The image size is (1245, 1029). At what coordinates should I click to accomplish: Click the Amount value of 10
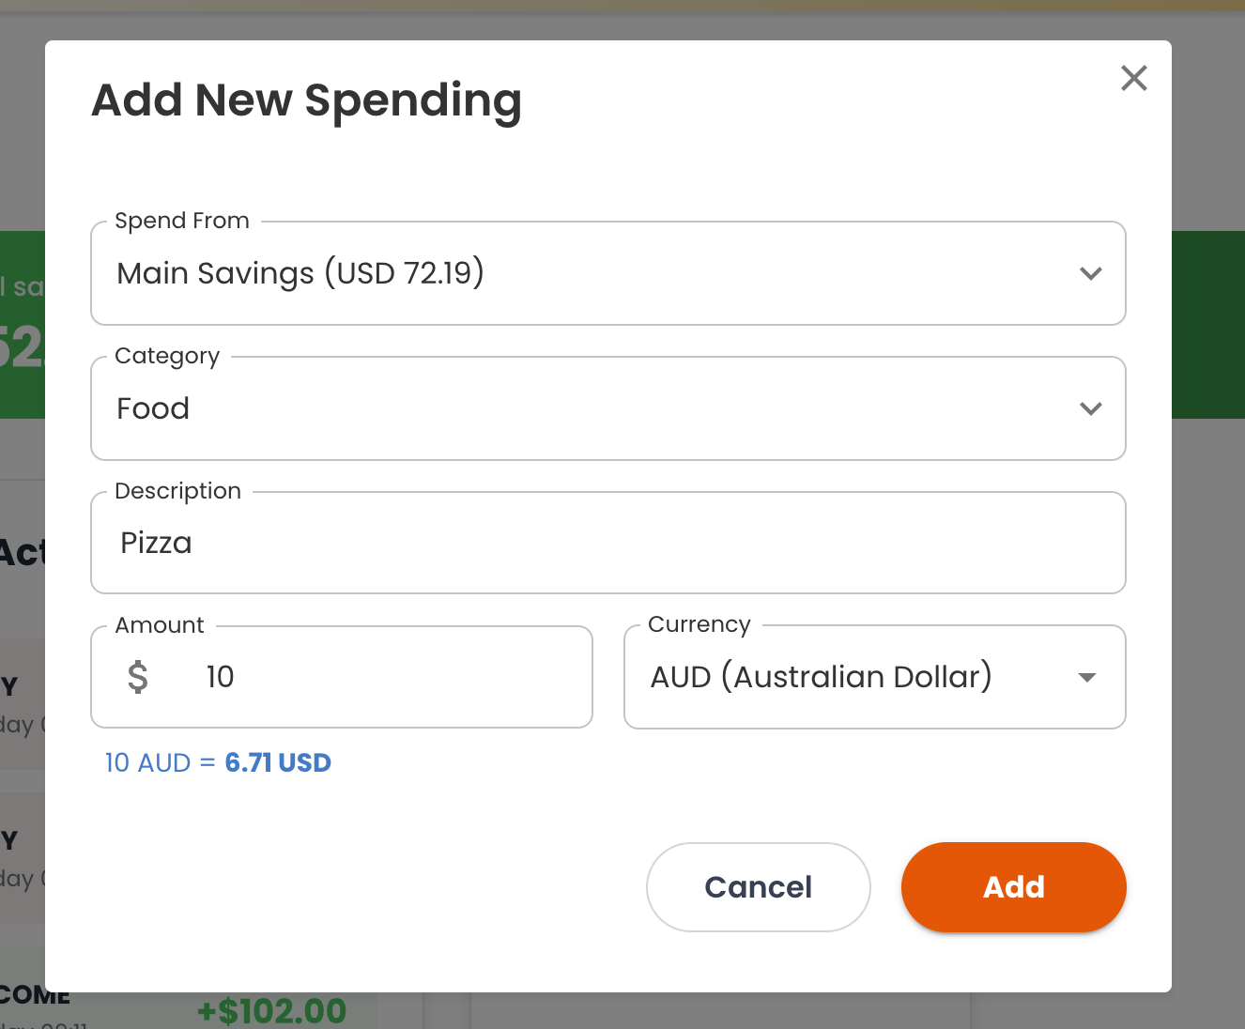[x=220, y=677]
